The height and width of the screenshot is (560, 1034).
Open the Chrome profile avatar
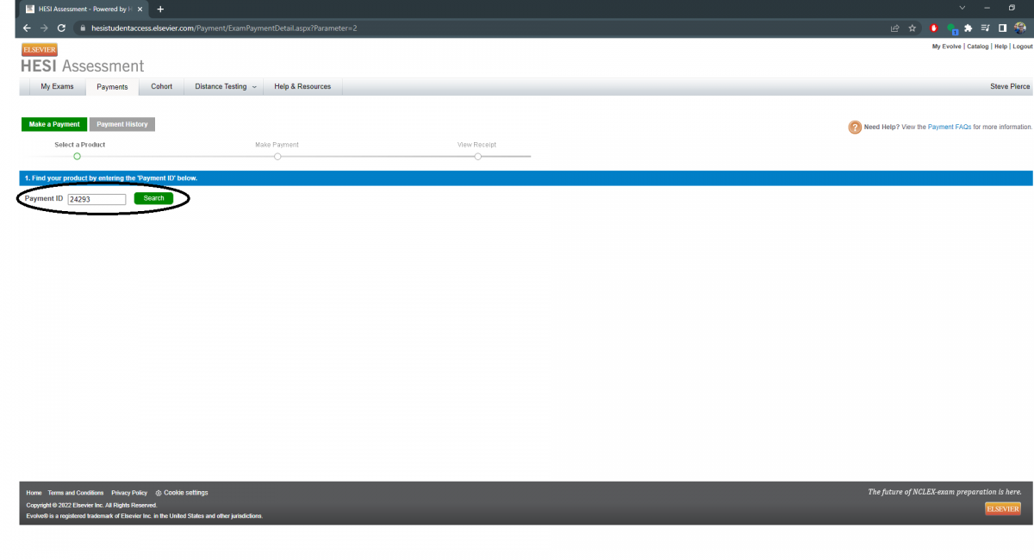[x=1020, y=28]
